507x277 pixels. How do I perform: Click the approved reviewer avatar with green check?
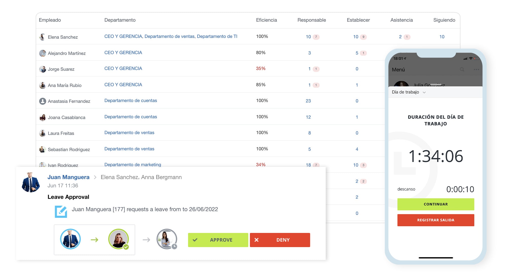(x=119, y=239)
